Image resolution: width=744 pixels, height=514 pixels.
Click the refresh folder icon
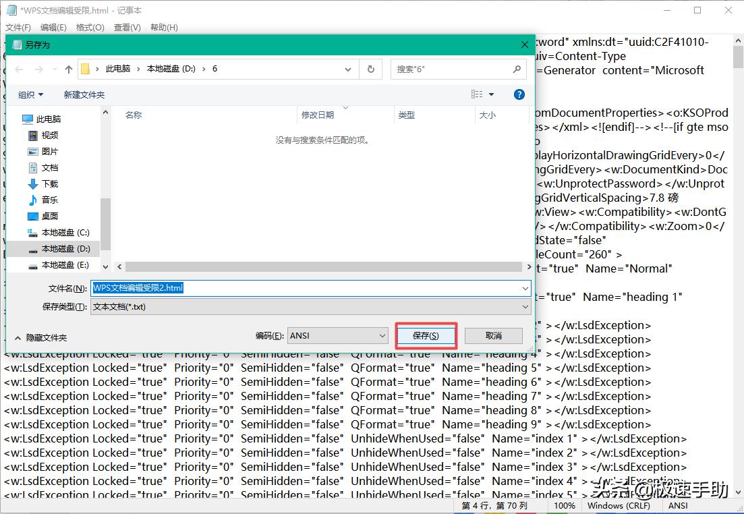click(x=370, y=69)
